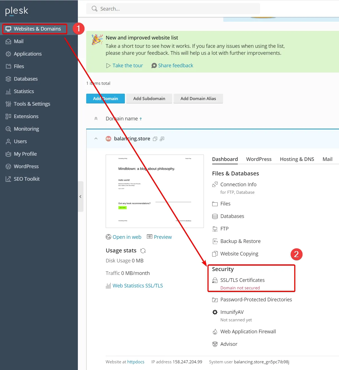Select the Dashboard tab
339x370 pixels.
point(225,159)
